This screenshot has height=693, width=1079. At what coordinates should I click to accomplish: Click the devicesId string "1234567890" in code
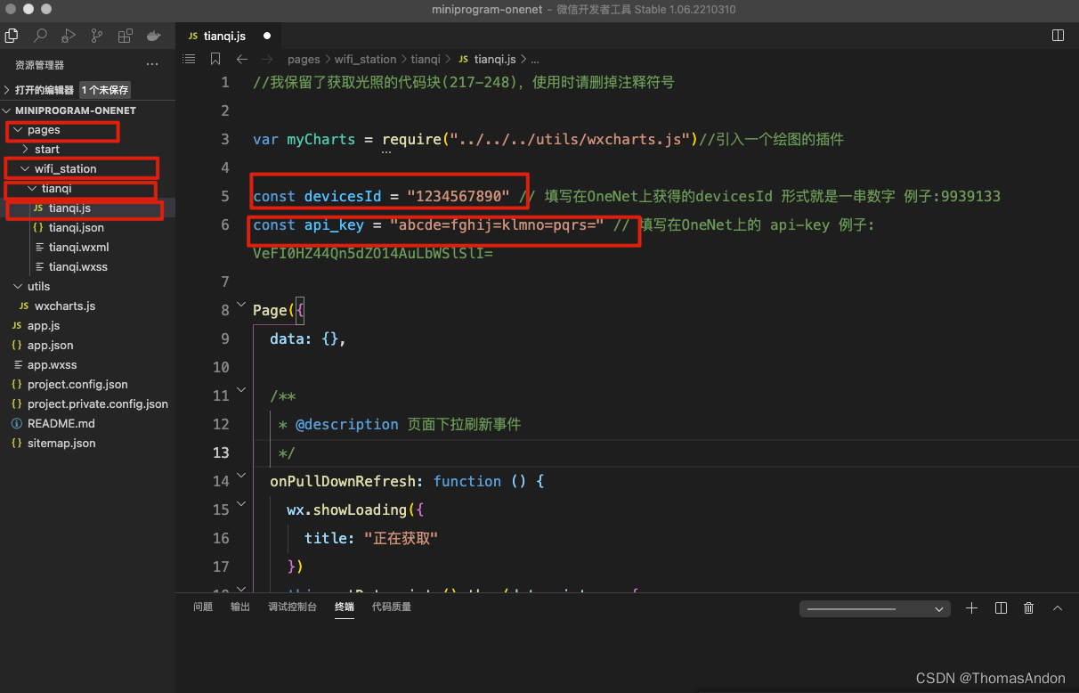458,196
